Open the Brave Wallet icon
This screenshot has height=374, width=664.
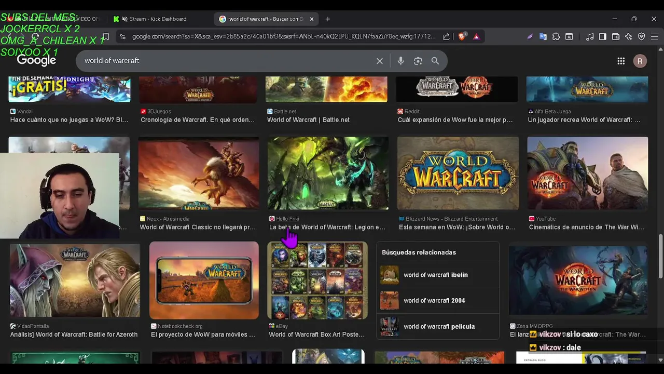click(x=616, y=36)
